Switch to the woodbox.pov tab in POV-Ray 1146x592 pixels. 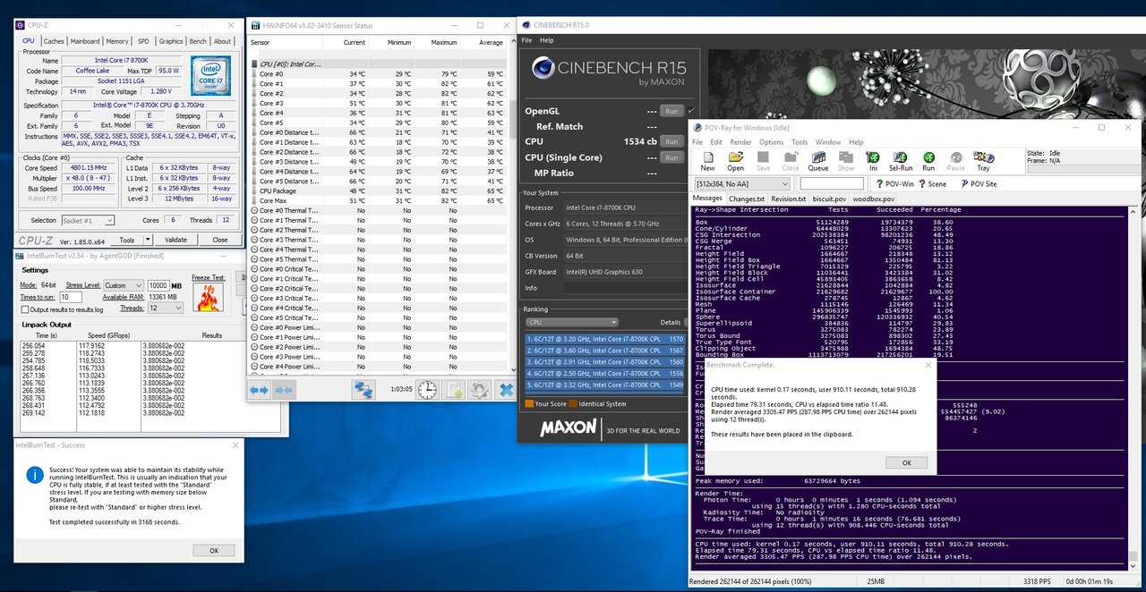[x=873, y=199]
